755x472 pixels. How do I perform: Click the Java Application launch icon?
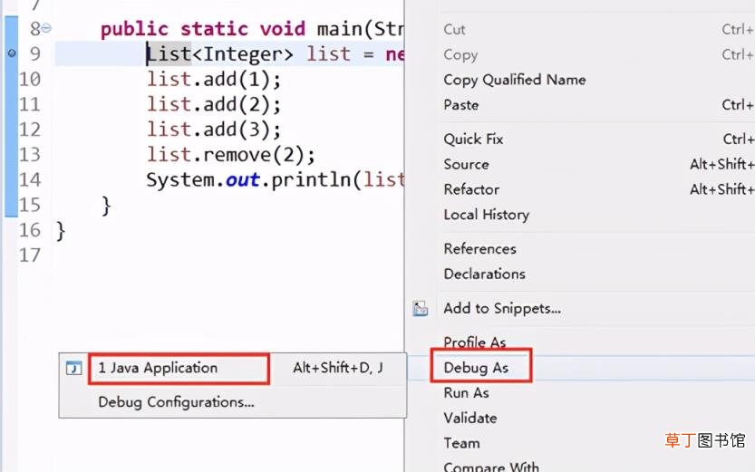73,368
